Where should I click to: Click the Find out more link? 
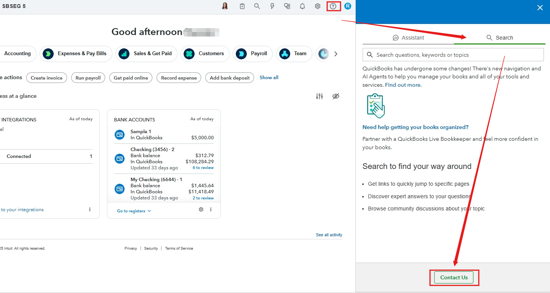tap(403, 85)
